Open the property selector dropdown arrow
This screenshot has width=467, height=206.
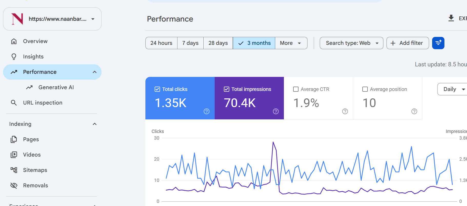pos(93,19)
